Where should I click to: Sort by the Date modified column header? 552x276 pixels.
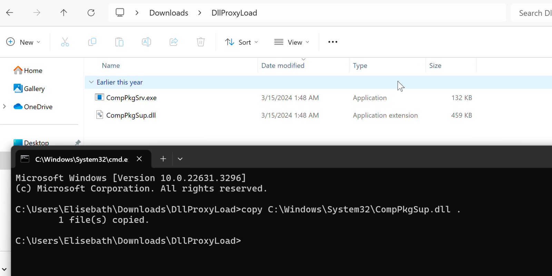point(283,66)
